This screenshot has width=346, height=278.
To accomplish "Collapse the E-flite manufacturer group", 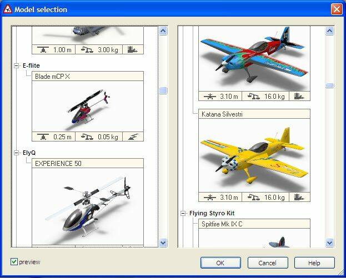I will [17, 65].
